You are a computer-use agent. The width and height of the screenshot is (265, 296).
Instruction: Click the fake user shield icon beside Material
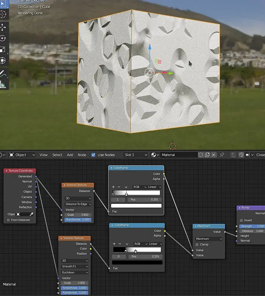point(201,155)
